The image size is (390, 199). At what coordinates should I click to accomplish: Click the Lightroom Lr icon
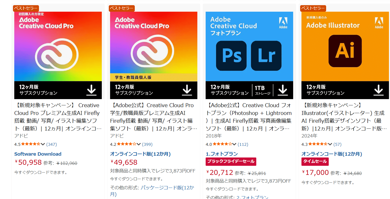[266, 56]
